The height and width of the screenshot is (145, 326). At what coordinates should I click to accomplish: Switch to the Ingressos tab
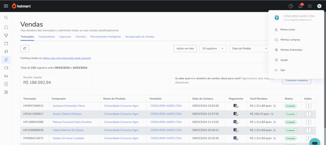(x=65, y=37)
